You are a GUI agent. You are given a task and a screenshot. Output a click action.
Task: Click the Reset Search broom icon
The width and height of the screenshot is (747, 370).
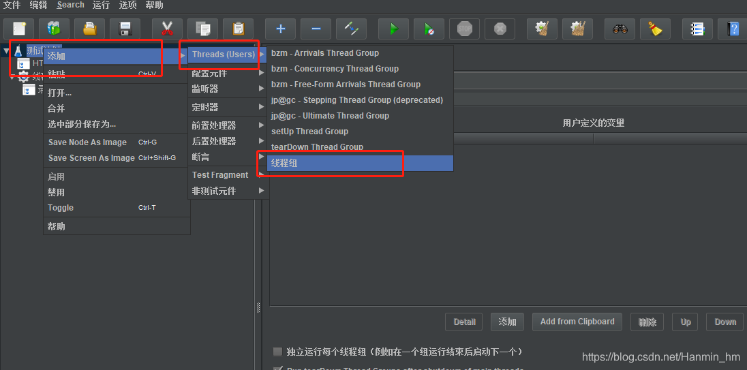pos(655,29)
